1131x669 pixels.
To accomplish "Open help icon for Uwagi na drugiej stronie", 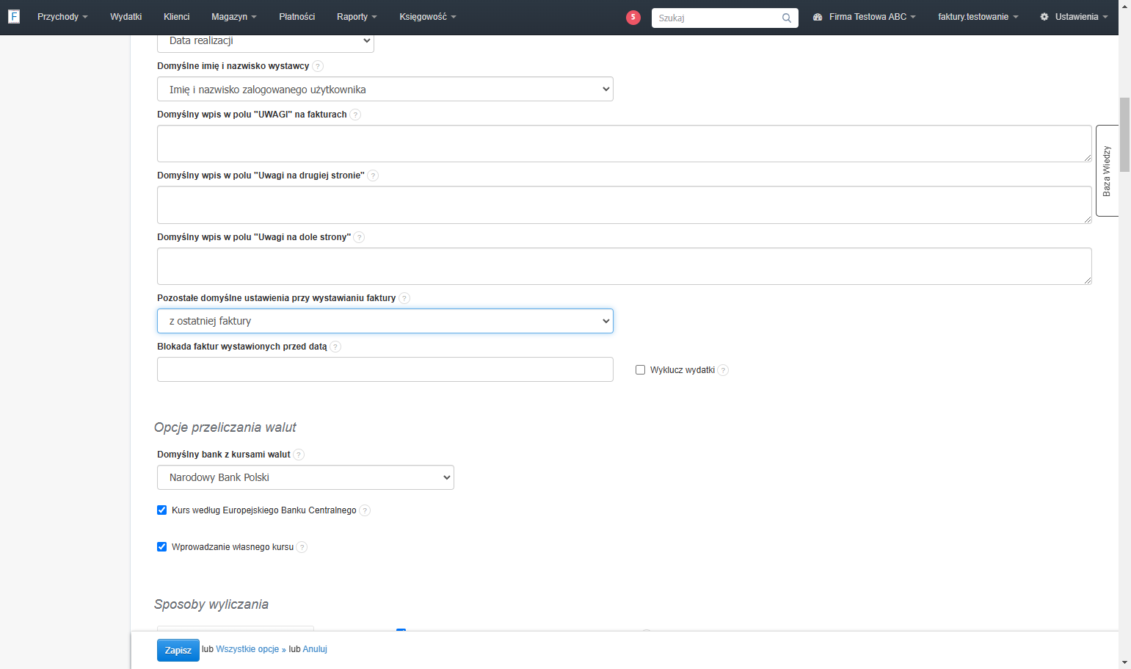I will 373,176.
